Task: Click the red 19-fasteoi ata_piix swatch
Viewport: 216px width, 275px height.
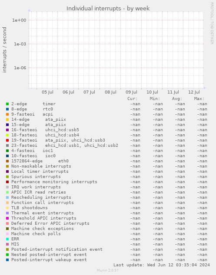Action: [7, 140]
